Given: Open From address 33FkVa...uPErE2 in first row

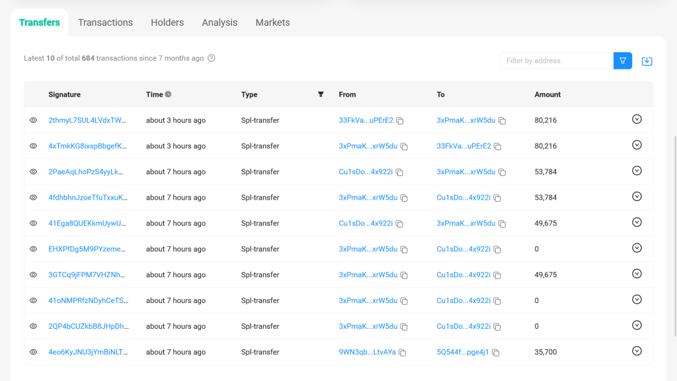Looking at the screenshot, I should click(366, 120).
